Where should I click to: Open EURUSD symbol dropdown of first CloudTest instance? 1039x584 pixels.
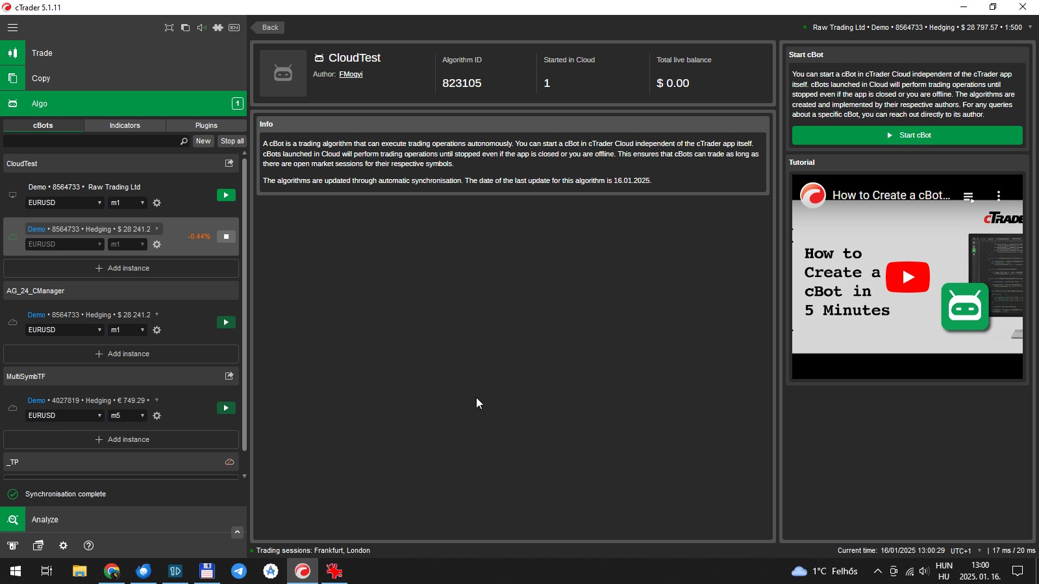(x=64, y=202)
